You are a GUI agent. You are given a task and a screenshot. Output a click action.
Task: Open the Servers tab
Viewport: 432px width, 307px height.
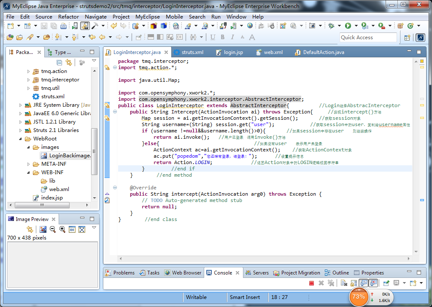(257, 272)
